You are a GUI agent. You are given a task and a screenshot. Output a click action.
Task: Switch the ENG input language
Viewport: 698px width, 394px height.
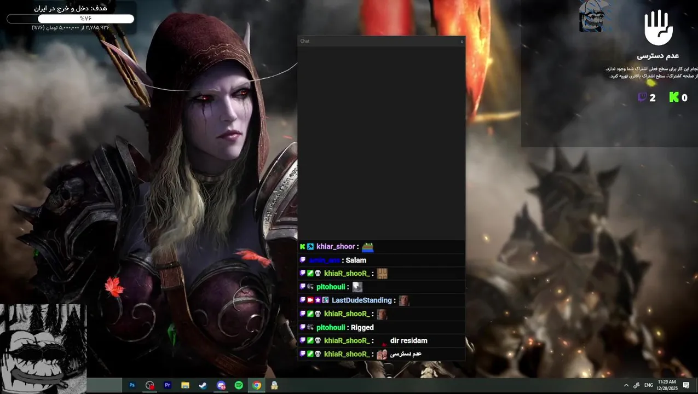[x=649, y=385]
